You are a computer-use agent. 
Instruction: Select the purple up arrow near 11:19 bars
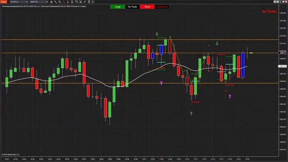230,96
